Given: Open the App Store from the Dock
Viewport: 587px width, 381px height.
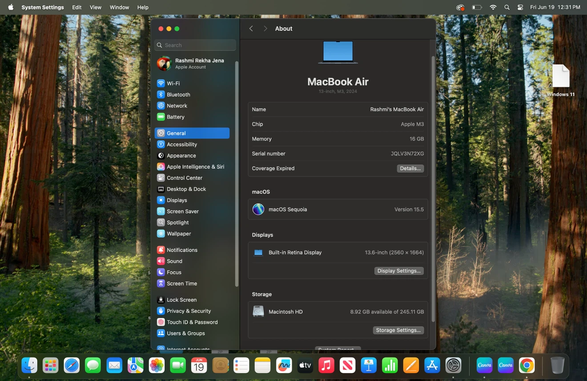Looking at the screenshot, I should (x=432, y=365).
